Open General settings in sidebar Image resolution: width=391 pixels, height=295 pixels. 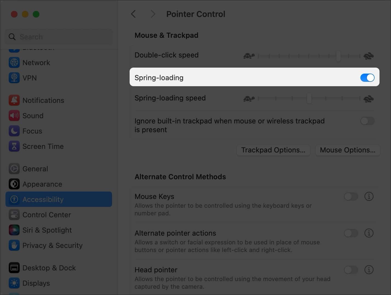59,169
